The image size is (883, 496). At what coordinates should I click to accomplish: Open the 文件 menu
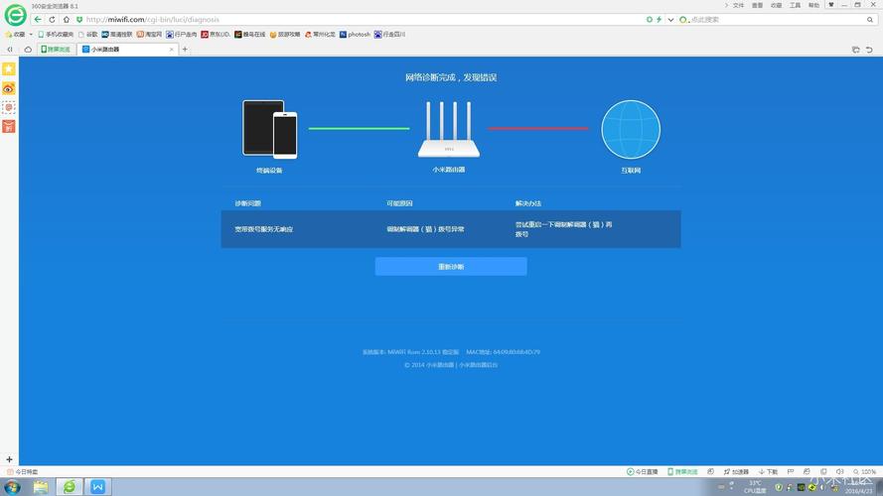click(738, 5)
